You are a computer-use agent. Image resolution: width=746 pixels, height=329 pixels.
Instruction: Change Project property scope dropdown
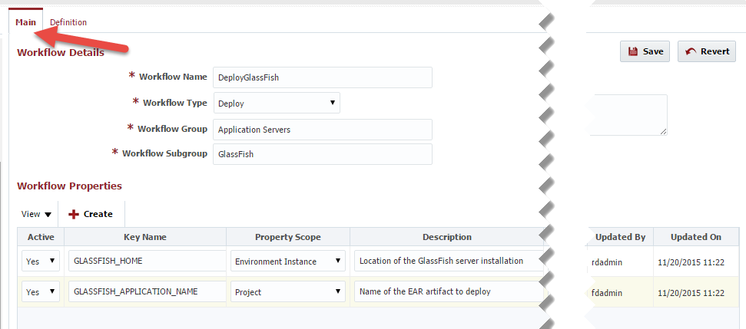288,291
